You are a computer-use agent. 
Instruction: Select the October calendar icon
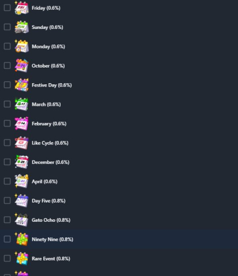(x=21, y=66)
